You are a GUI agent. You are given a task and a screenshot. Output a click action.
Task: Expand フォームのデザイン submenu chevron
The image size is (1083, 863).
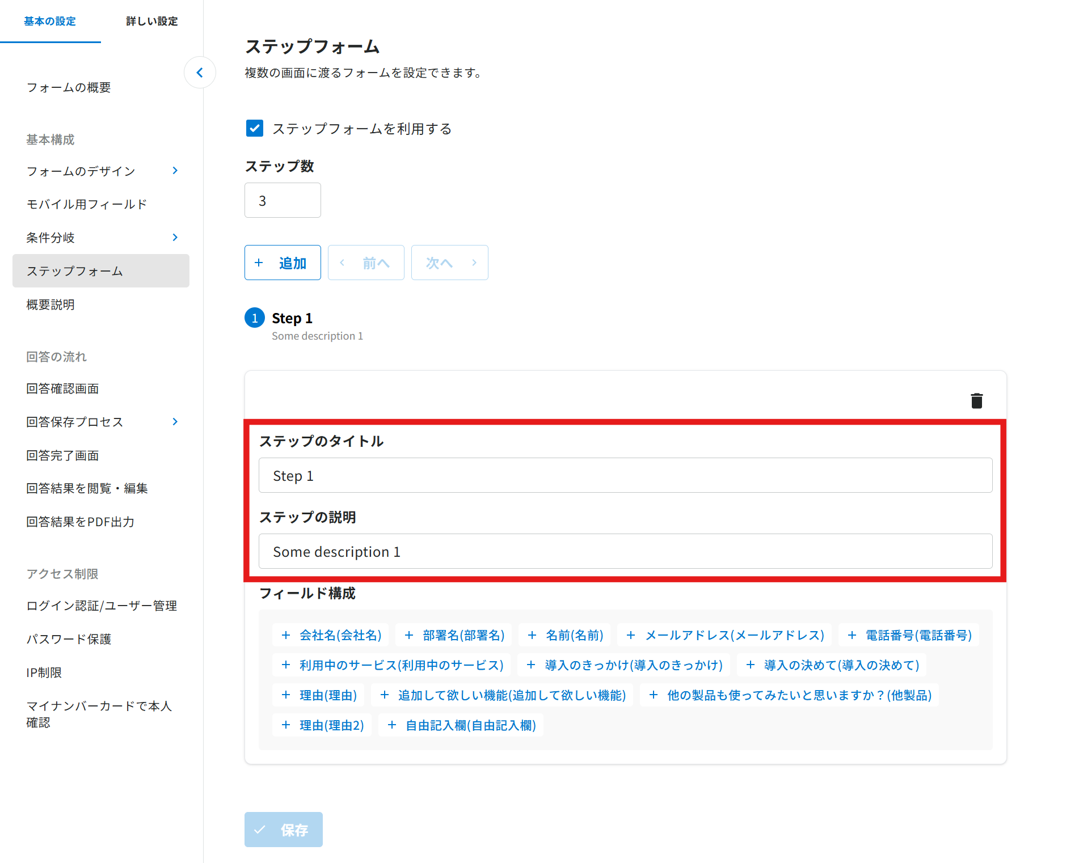click(x=175, y=171)
